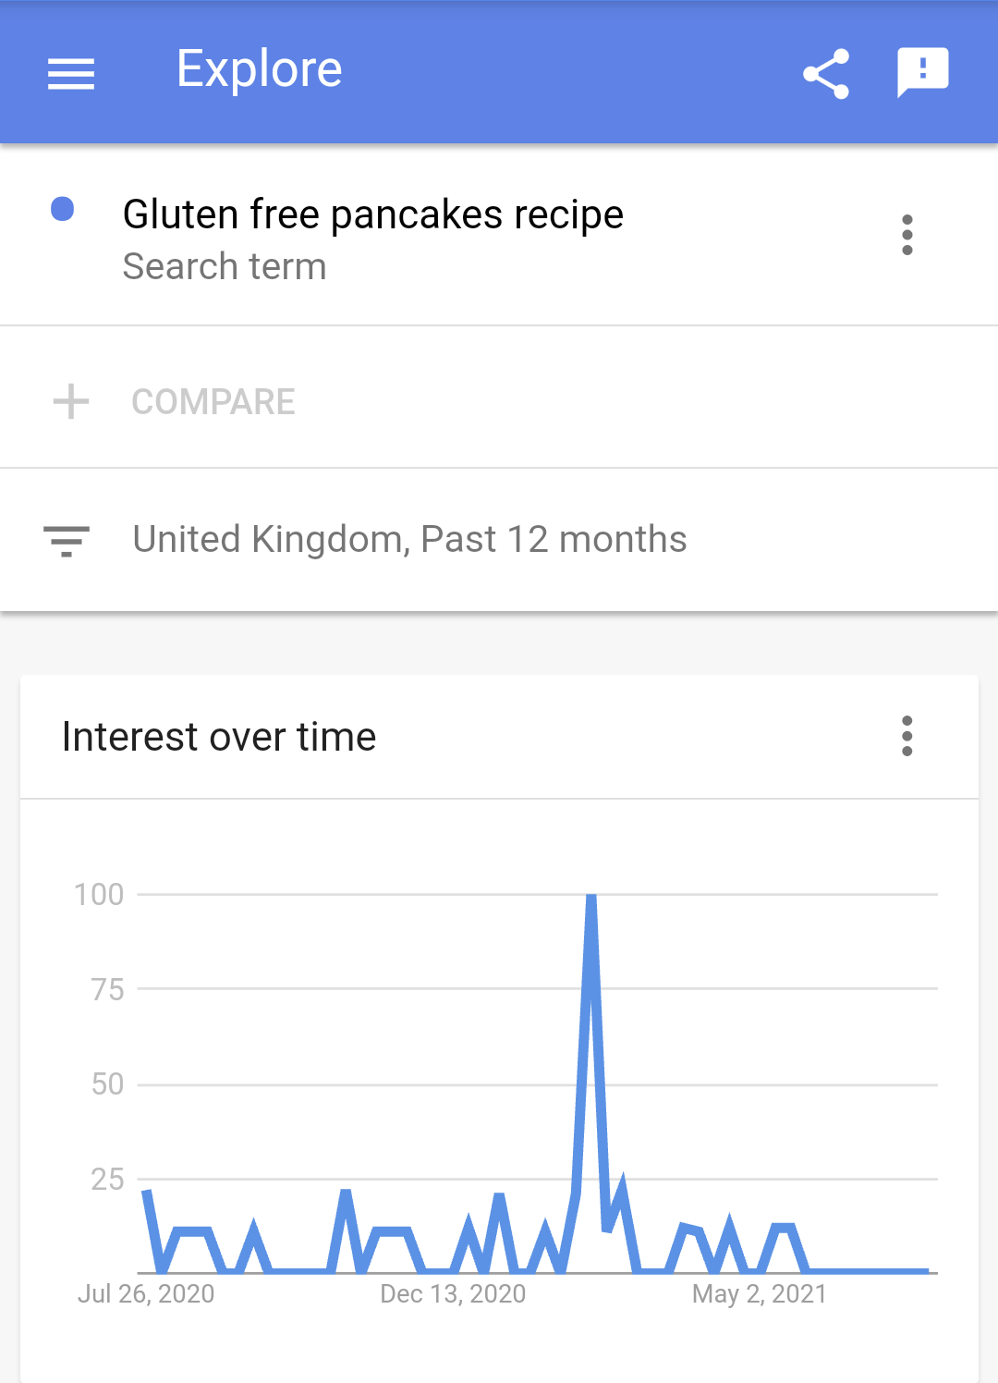This screenshot has height=1383, width=998.
Task: Click the filter icon beside United Kingdom
Action: click(x=67, y=541)
